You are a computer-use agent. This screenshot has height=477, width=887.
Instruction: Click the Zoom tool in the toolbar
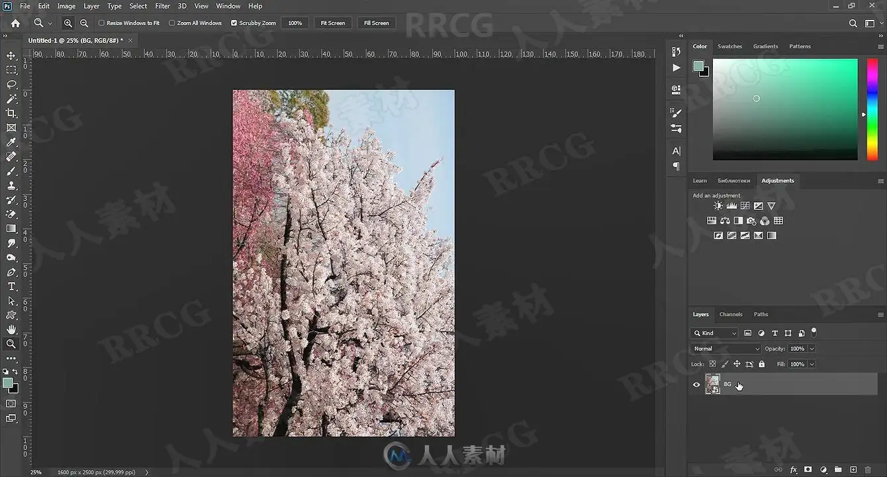click(x=11, y=344)
